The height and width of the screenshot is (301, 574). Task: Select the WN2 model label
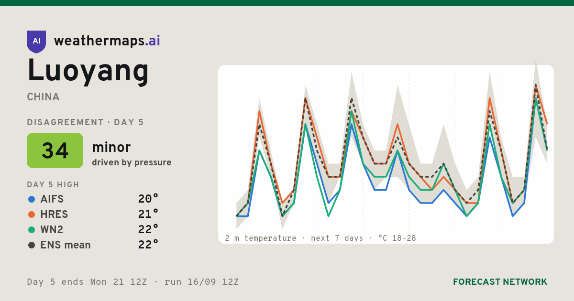coord(52,230)
